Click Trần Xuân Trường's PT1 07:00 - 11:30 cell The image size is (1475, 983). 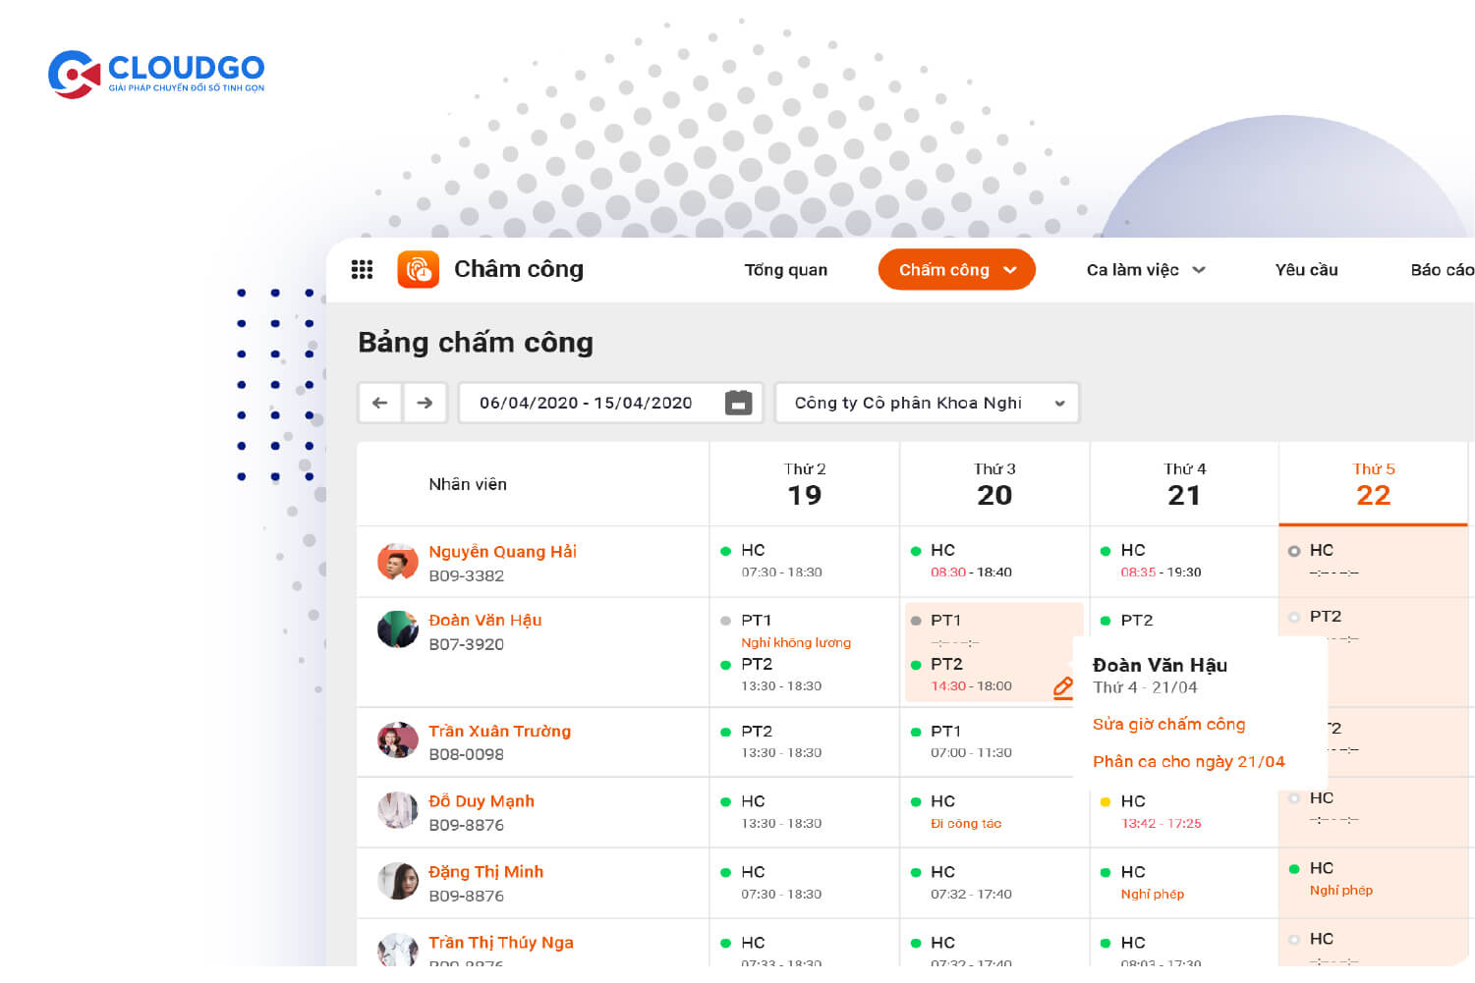tap(994, 741)
